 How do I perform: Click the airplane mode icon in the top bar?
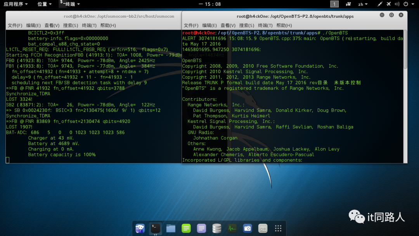tap(388, 4)
